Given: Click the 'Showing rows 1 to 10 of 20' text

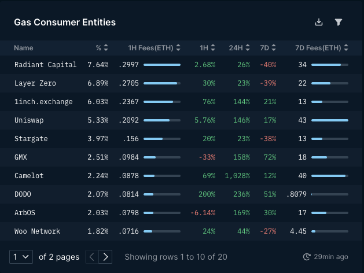Looking at the screenshot, I should pos(176,257).
